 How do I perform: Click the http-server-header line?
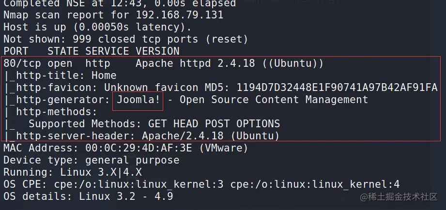point(141,136)
